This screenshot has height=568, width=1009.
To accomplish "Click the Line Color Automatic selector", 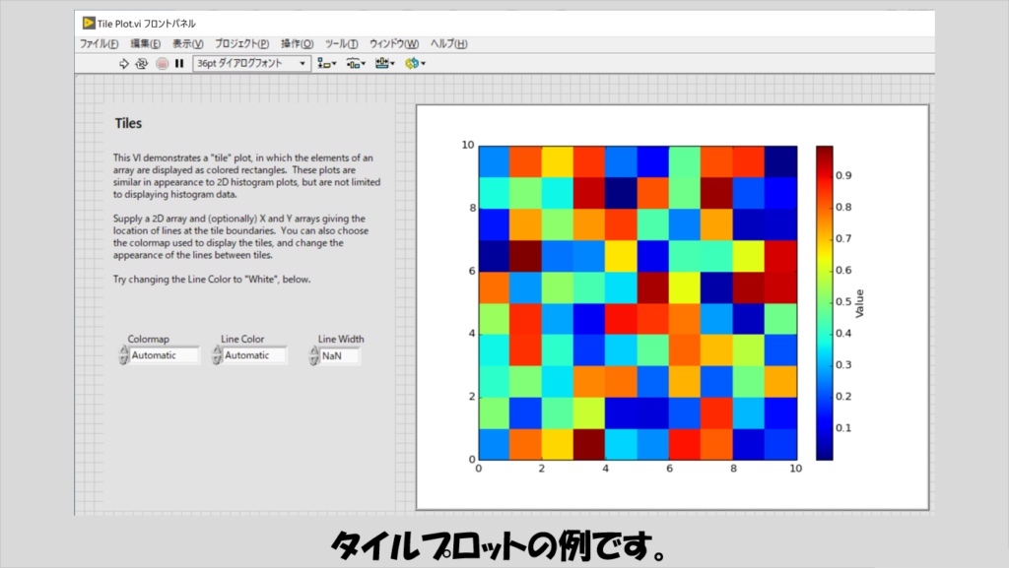I will [x=255, y=355].
